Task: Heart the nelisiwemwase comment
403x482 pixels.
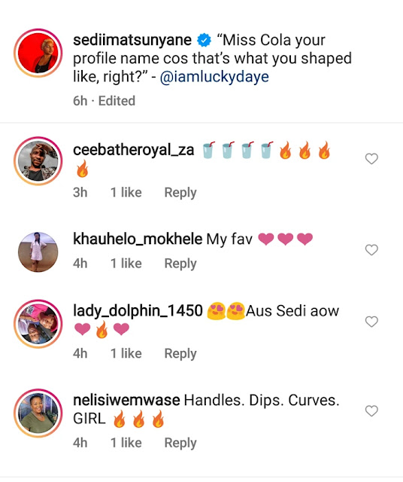Action: click(371, 410)
